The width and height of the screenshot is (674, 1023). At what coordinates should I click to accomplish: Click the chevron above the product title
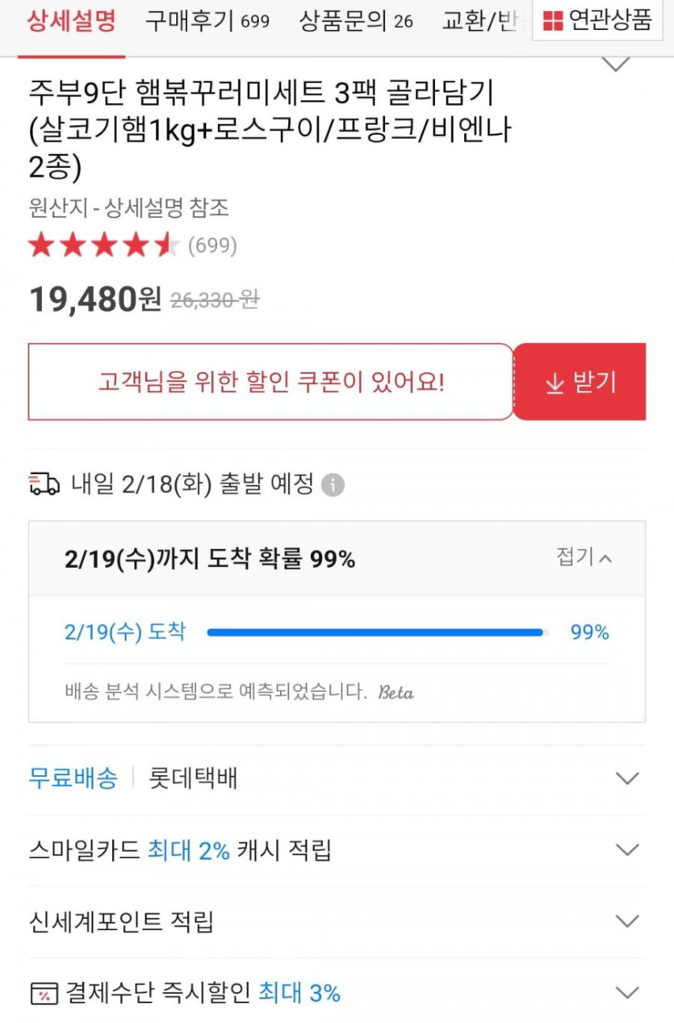pyautogui.click(x=617, y=65)
